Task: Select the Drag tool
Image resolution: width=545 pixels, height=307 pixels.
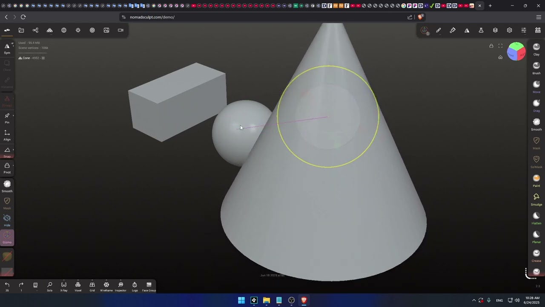Action: 536,105
